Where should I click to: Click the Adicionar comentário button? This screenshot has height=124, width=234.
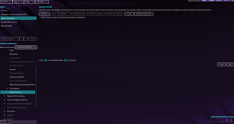144,14
